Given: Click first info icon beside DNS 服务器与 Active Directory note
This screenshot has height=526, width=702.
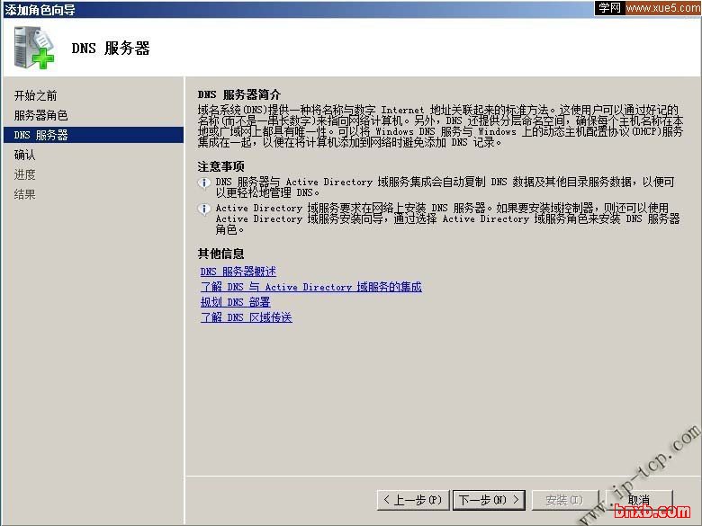Looking at the screenshot, I should pyautogui.click(x=204, y=183).
